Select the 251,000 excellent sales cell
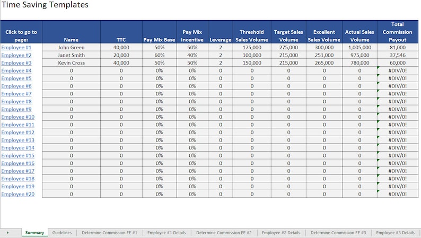The width and height of the screenshot is (421, 238). click(324, 55)
